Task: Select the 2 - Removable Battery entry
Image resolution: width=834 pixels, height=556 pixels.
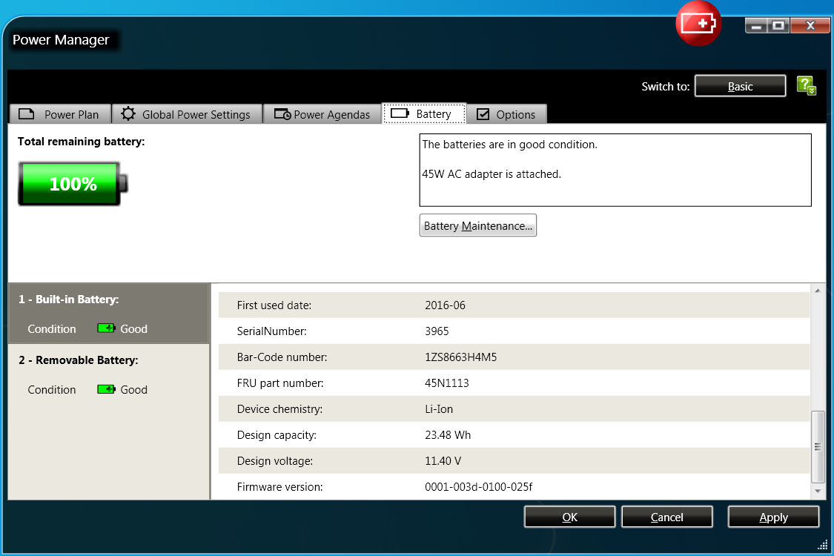Action: [x=109, y=374]
